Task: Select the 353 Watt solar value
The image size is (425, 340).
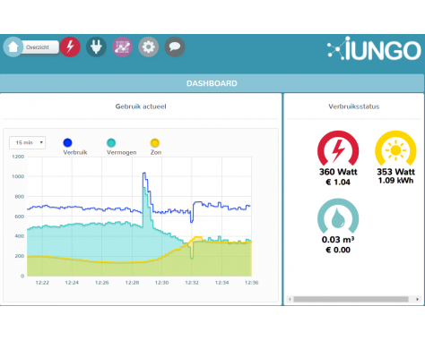Action: (x=395, y=172)
